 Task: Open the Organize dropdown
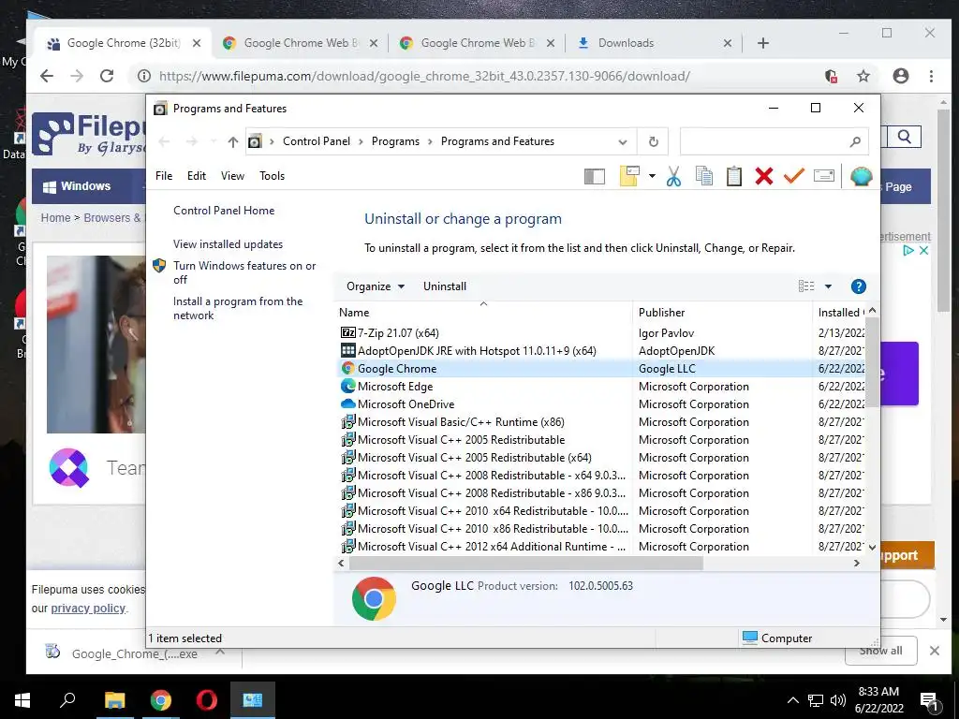point(375,286)
